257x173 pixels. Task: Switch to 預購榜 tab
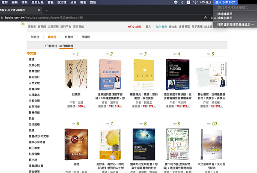pos(86,37)
